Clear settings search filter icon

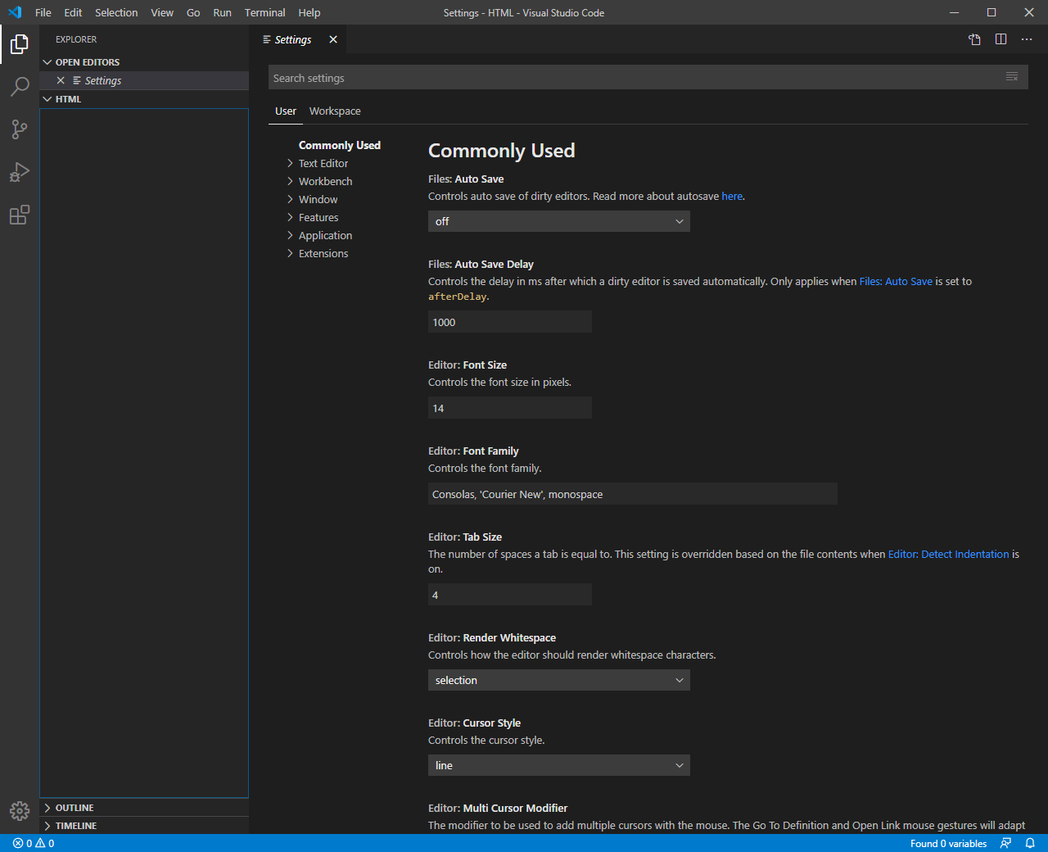1012,77
